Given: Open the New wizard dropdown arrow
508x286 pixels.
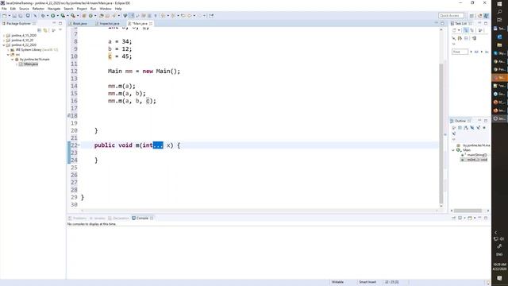Looking at the screenshot, I should pos(9,16).
